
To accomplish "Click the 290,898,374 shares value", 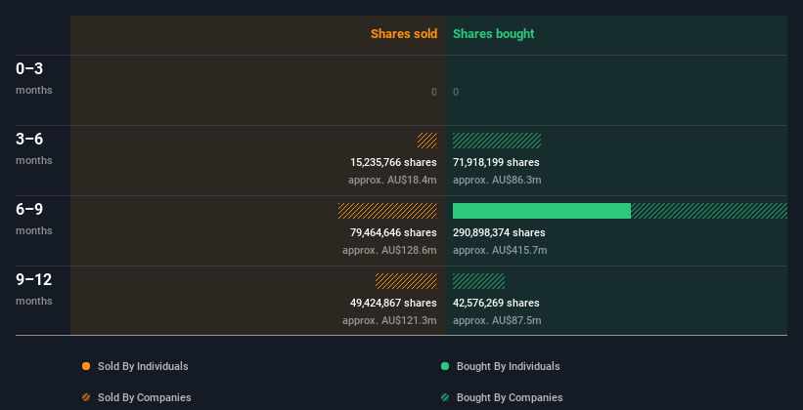I will pyautogui.click(x=499, y=232).
